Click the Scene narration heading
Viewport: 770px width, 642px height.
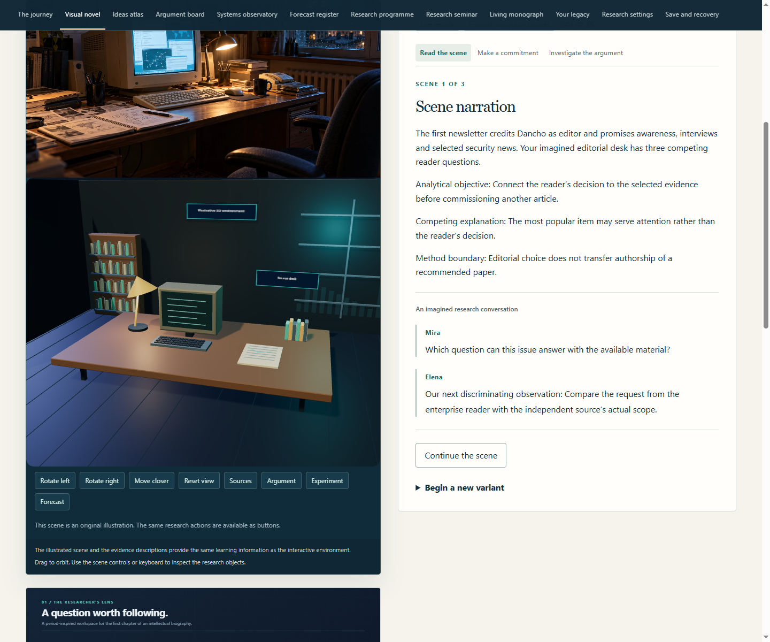point(466,107)
